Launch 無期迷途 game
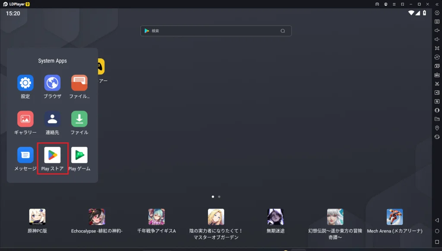The image size is (442, 251). pos(275,216)
